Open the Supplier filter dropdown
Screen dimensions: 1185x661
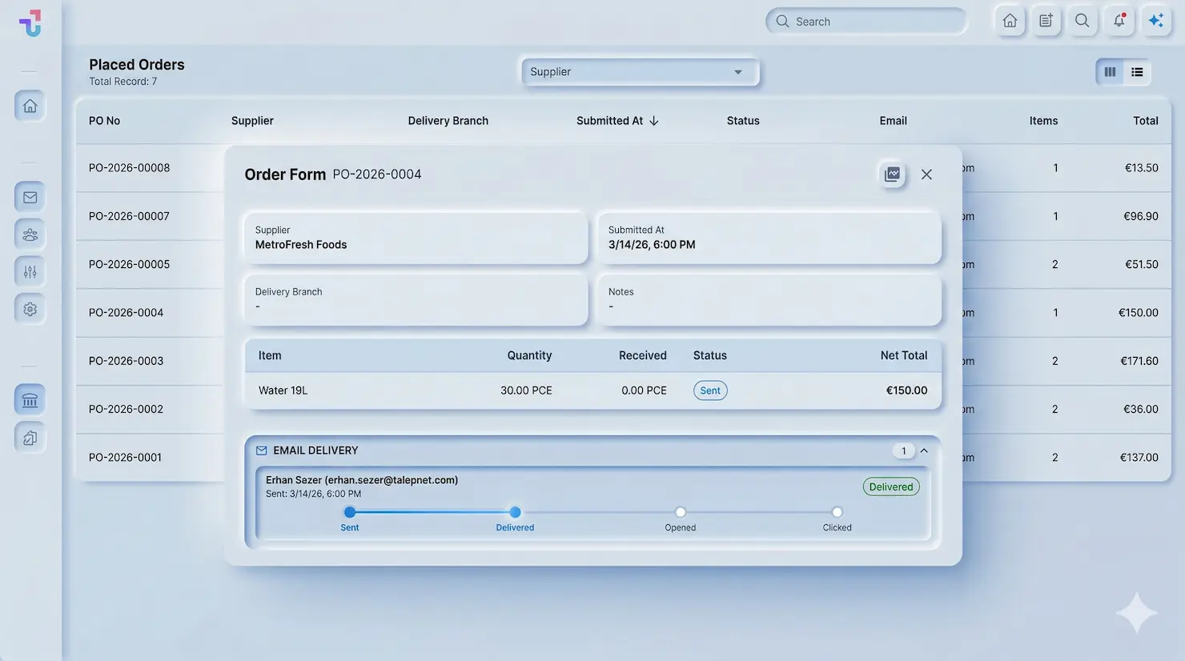[x=639, y=72]
